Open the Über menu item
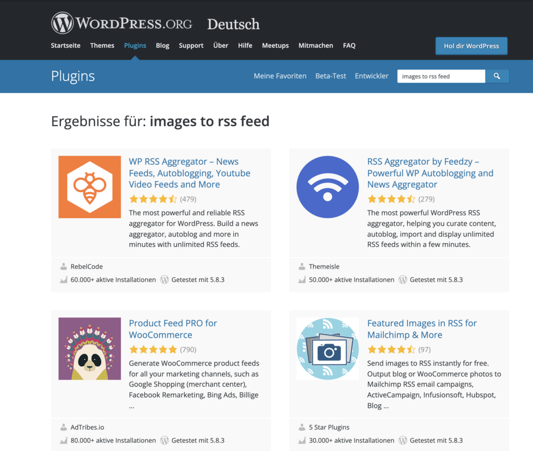This screenshot has width=533, height=451. 221,46
